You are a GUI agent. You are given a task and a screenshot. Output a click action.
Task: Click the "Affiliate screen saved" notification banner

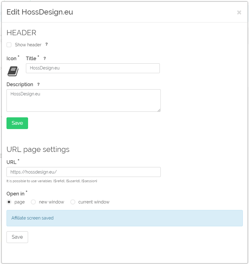[x=125, y=218]
